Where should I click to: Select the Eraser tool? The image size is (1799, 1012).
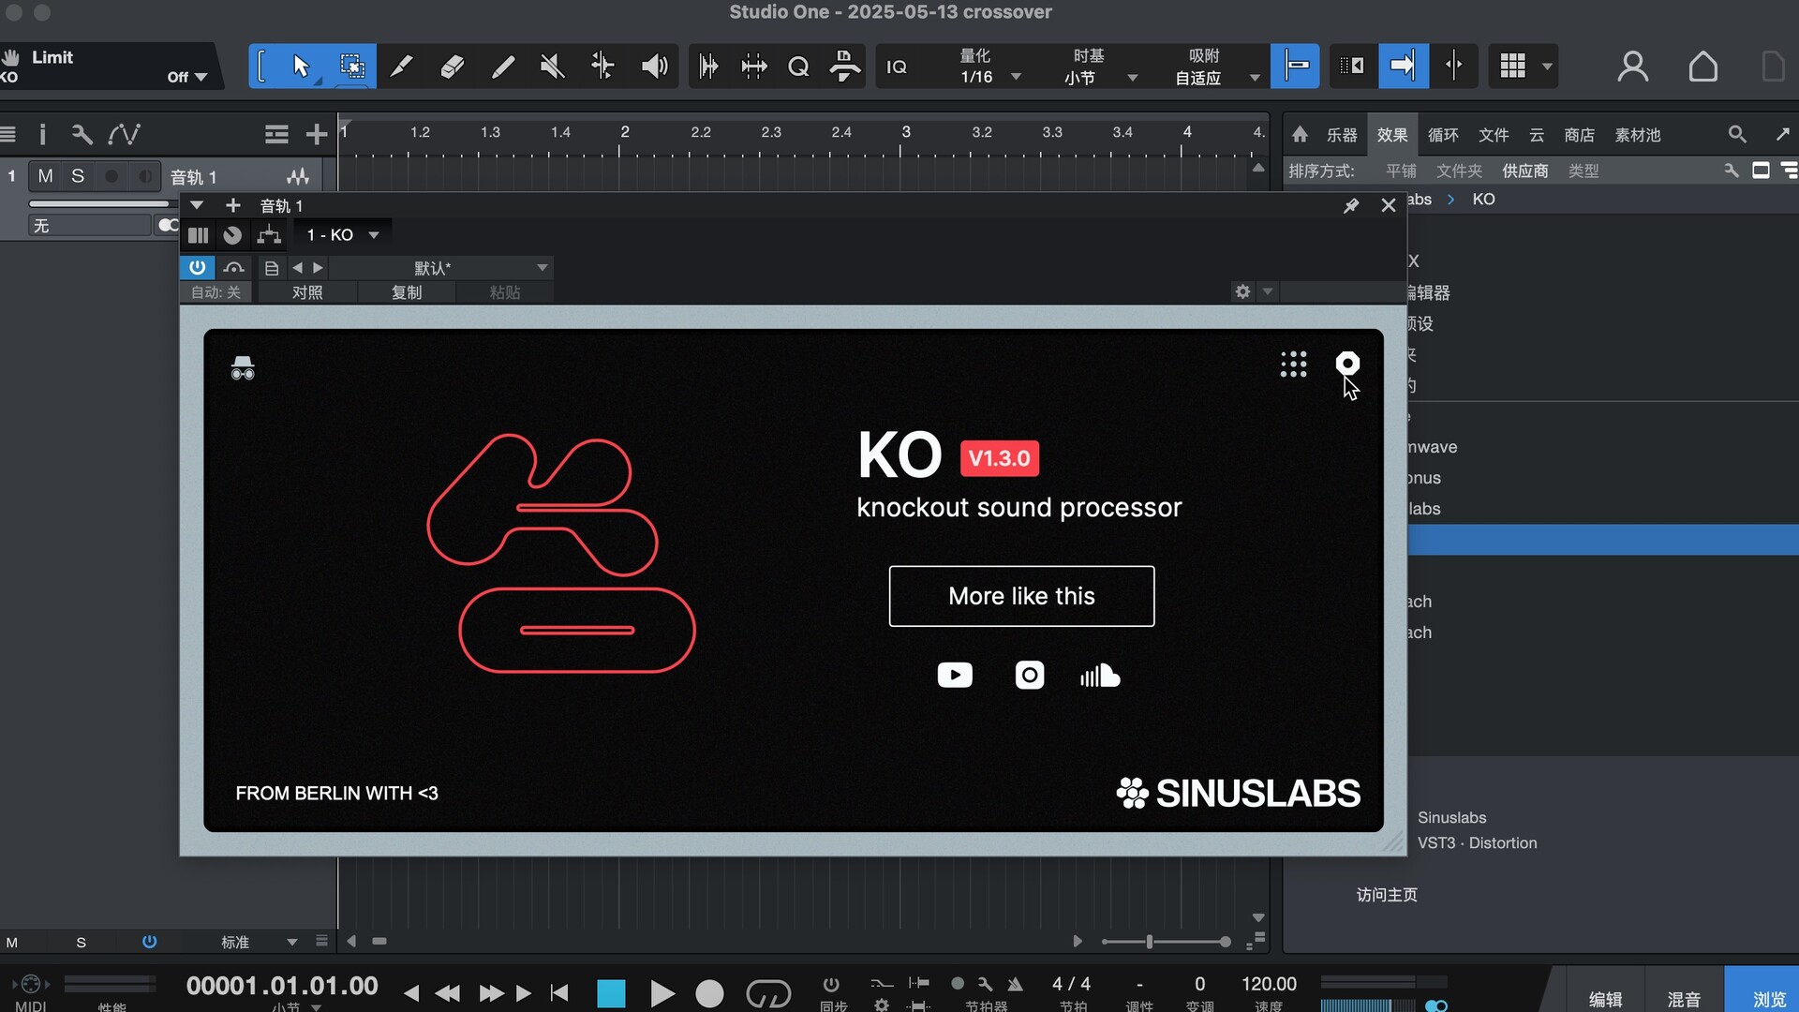pyautogui.click(x=452, y=66)
